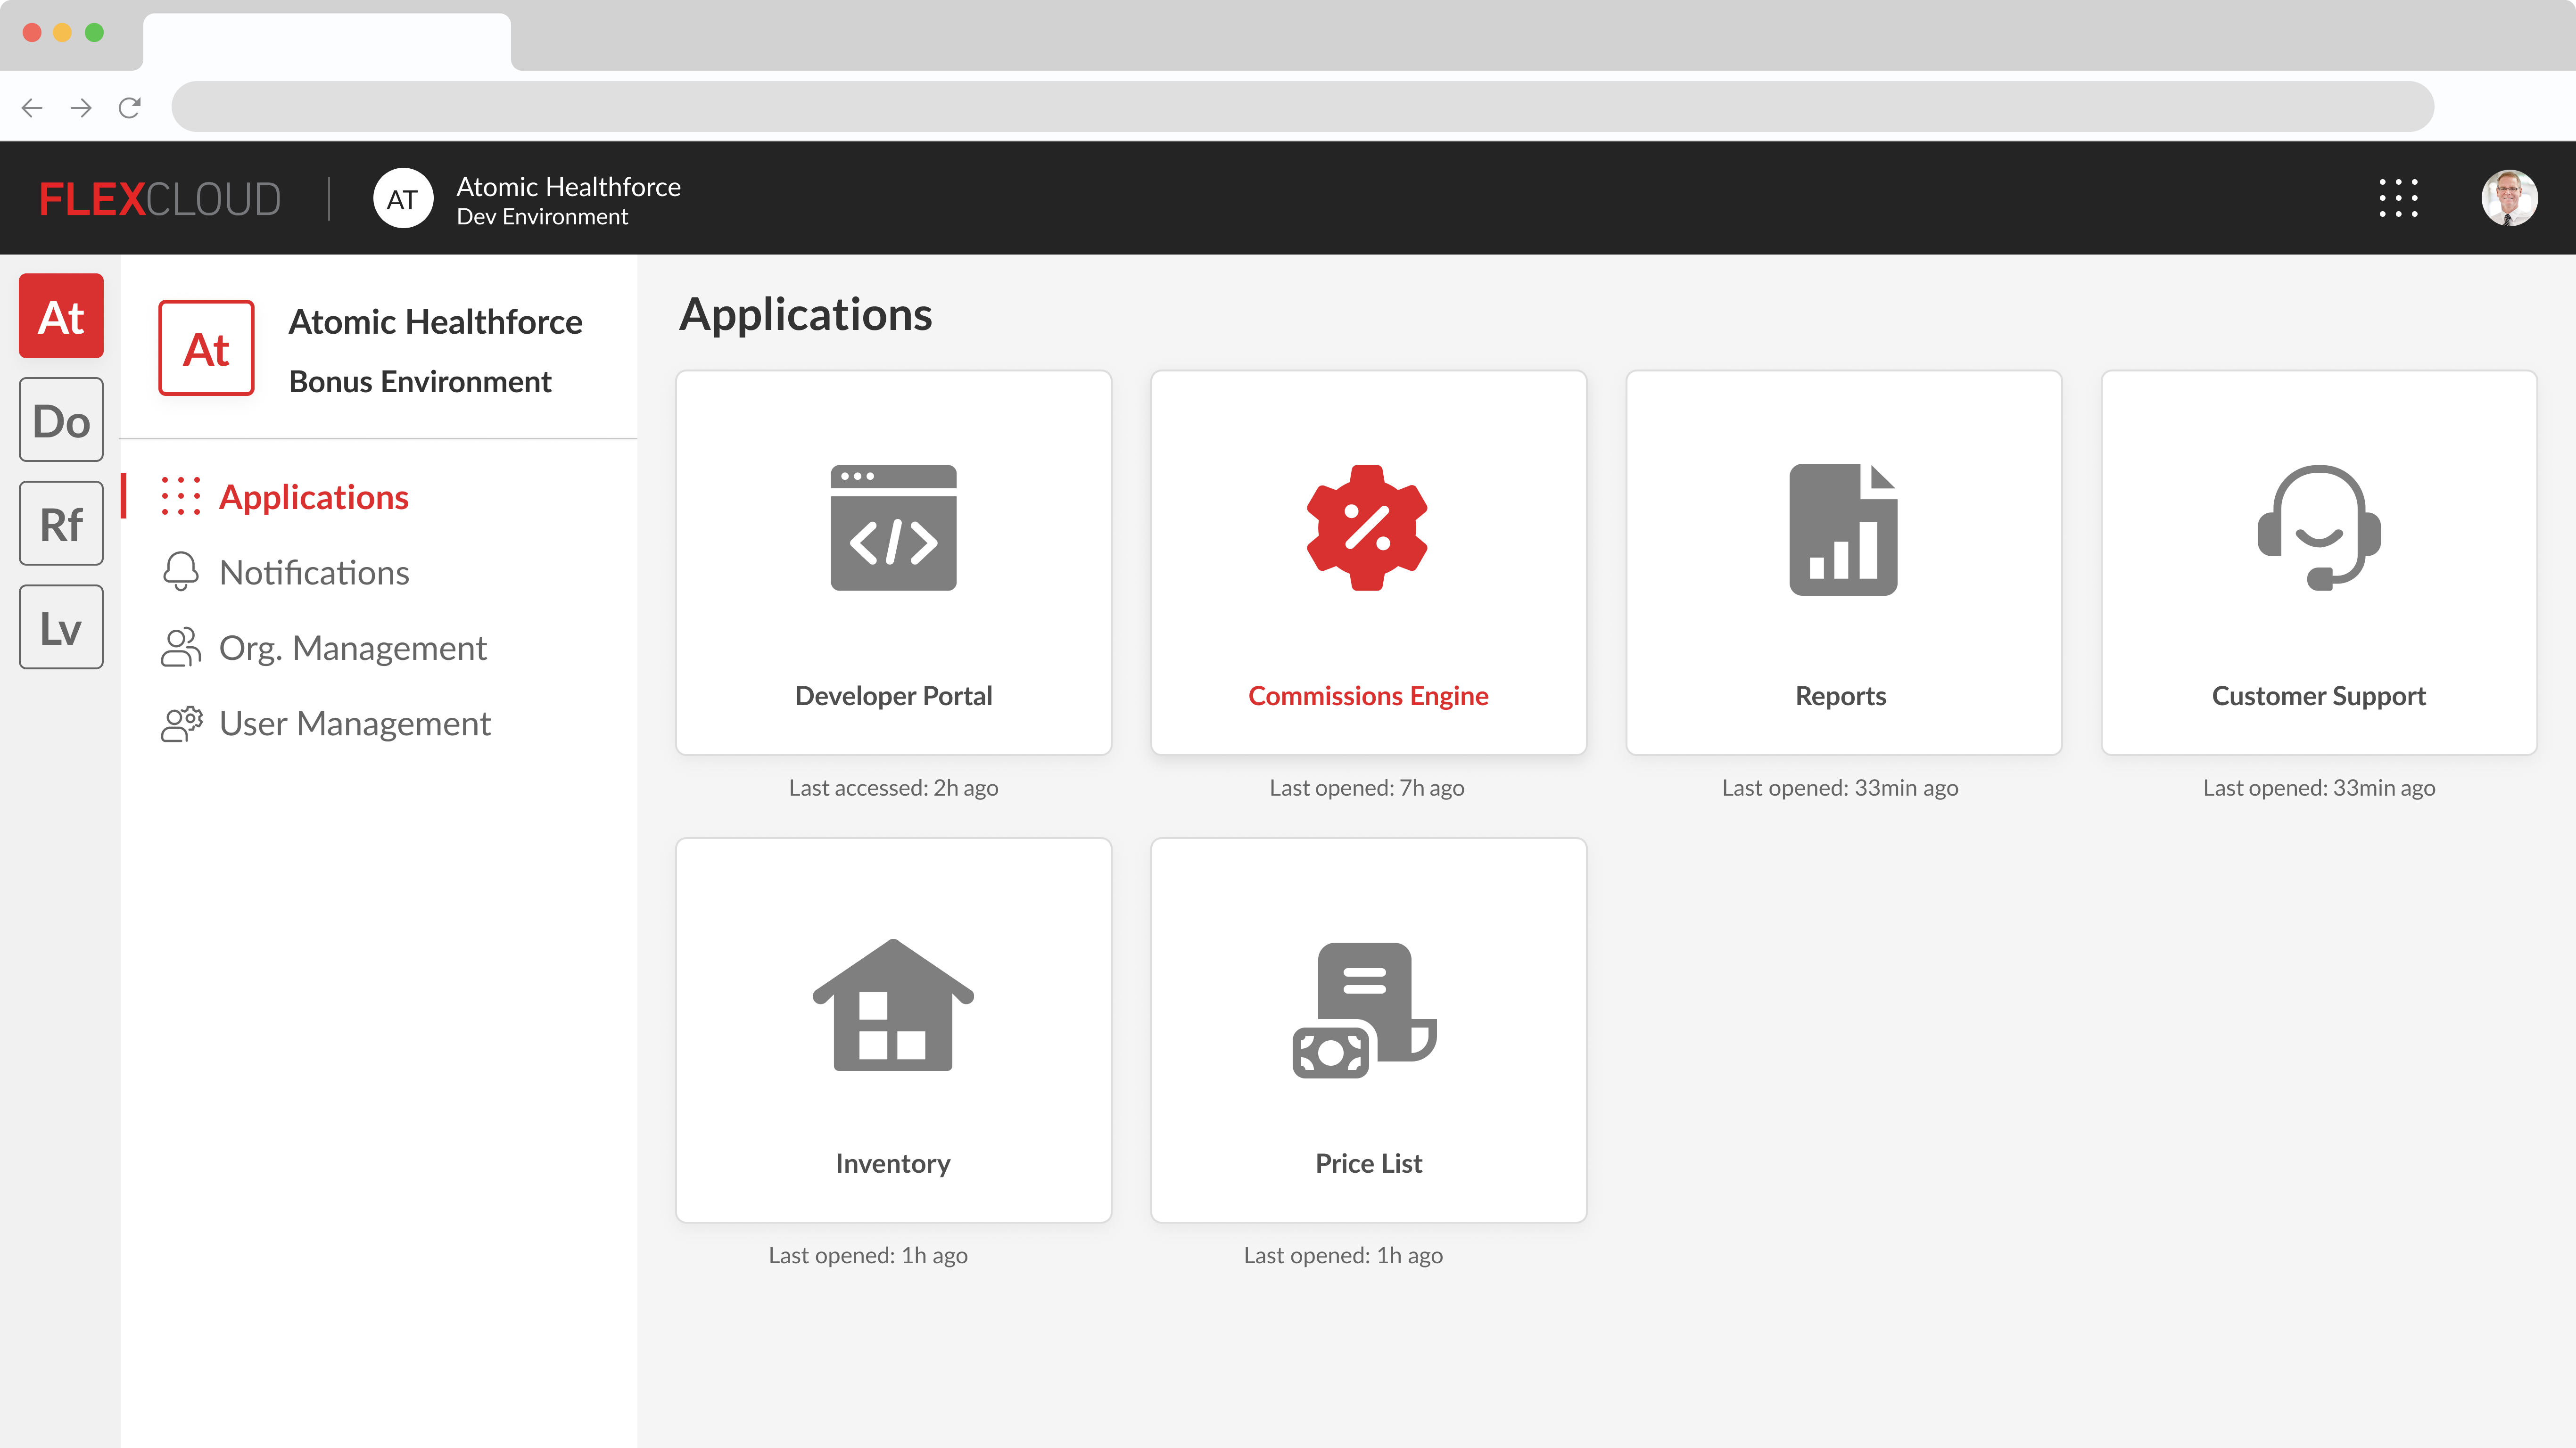Open the Inventory house icon

893,1005
